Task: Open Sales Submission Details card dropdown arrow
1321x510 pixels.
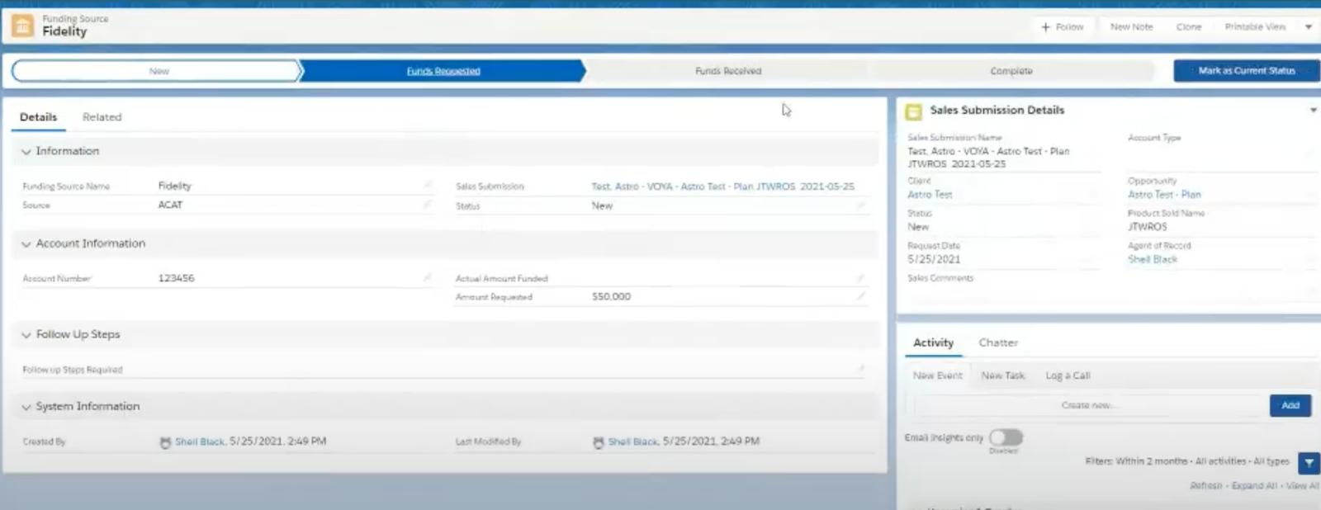Action: 1313,111
